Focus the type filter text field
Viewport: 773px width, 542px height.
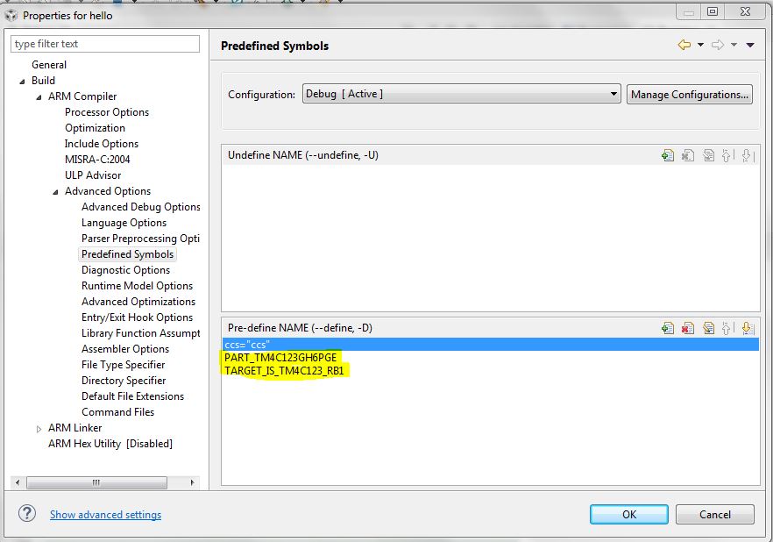105,44
